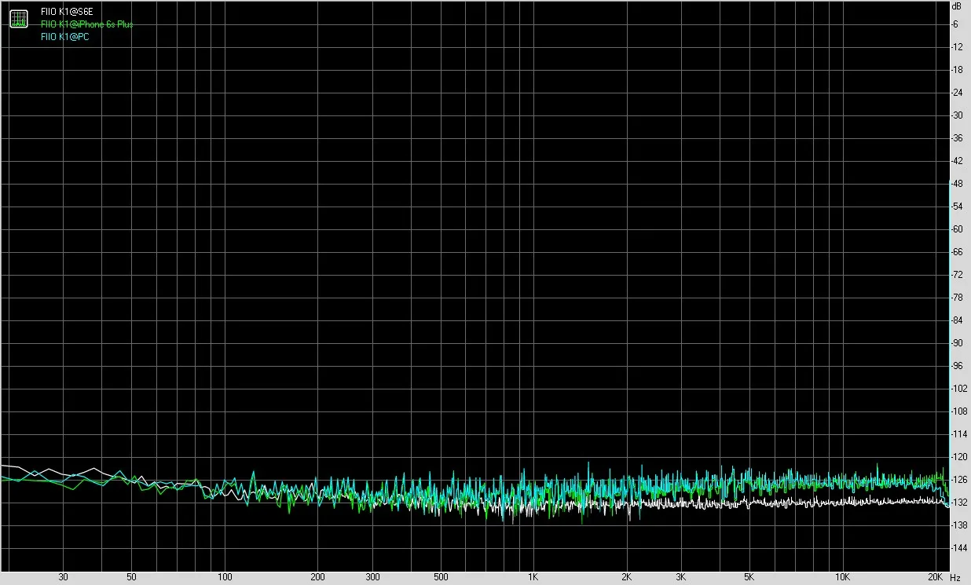This screenshot has width=971, height=585.
Task: Select the cyan 'FIIO K1@PC' legend entry
Action: pyautogui.click(x=65, y=36)
